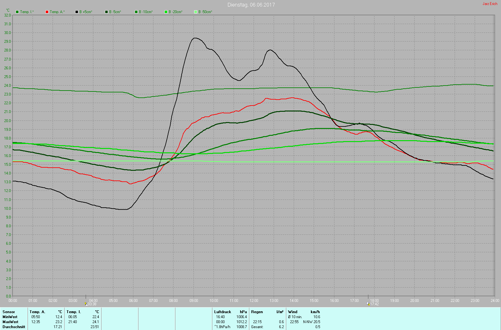Click the black B +5cm* legend swatch
501x330 pixels.
click(x=77, y=12)
